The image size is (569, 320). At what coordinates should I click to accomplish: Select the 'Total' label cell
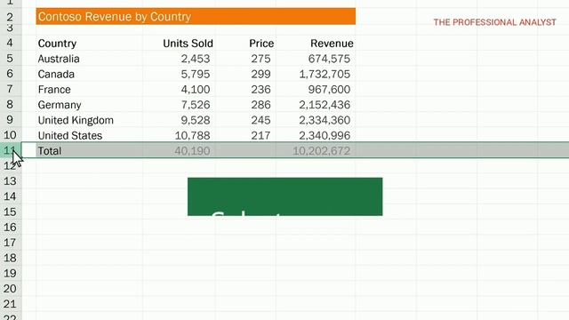tap(89, 150)
